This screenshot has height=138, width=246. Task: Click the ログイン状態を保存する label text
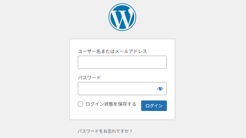(111, 104)
